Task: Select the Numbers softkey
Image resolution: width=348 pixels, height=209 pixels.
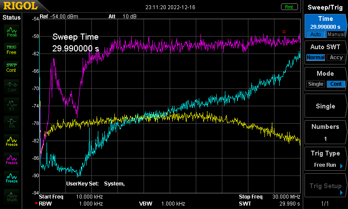Action: (325, 132)
